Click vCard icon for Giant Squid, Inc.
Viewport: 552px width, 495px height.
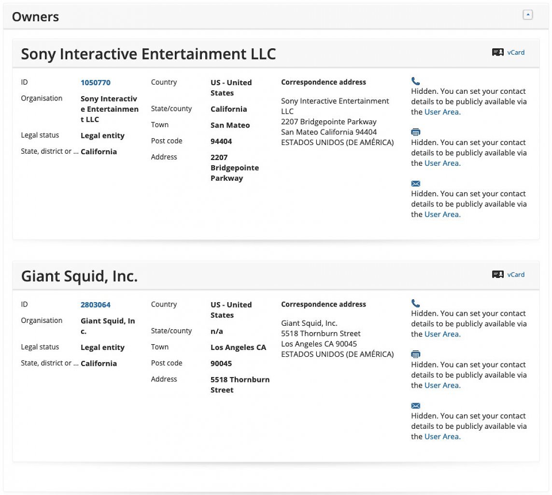click(x=497, y=275)
